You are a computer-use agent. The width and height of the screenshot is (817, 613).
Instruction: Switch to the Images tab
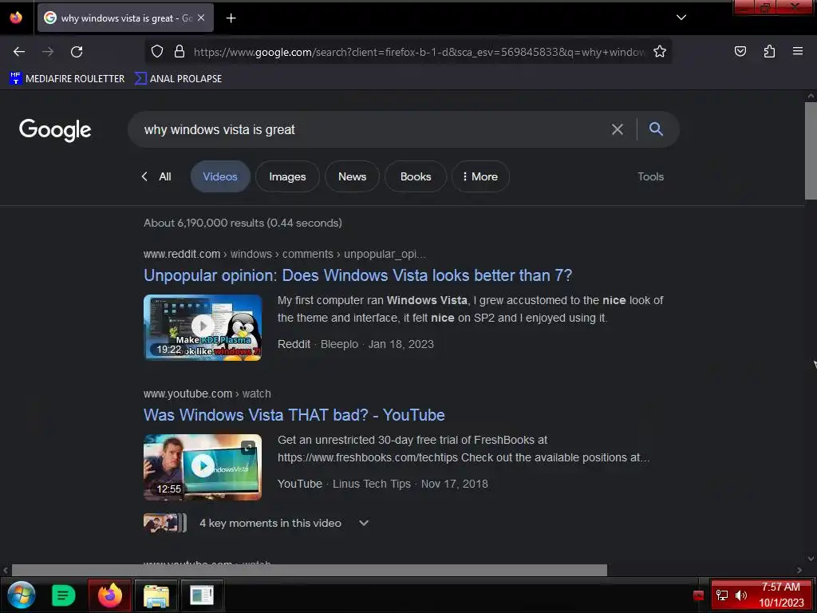[x=287, y=176]
